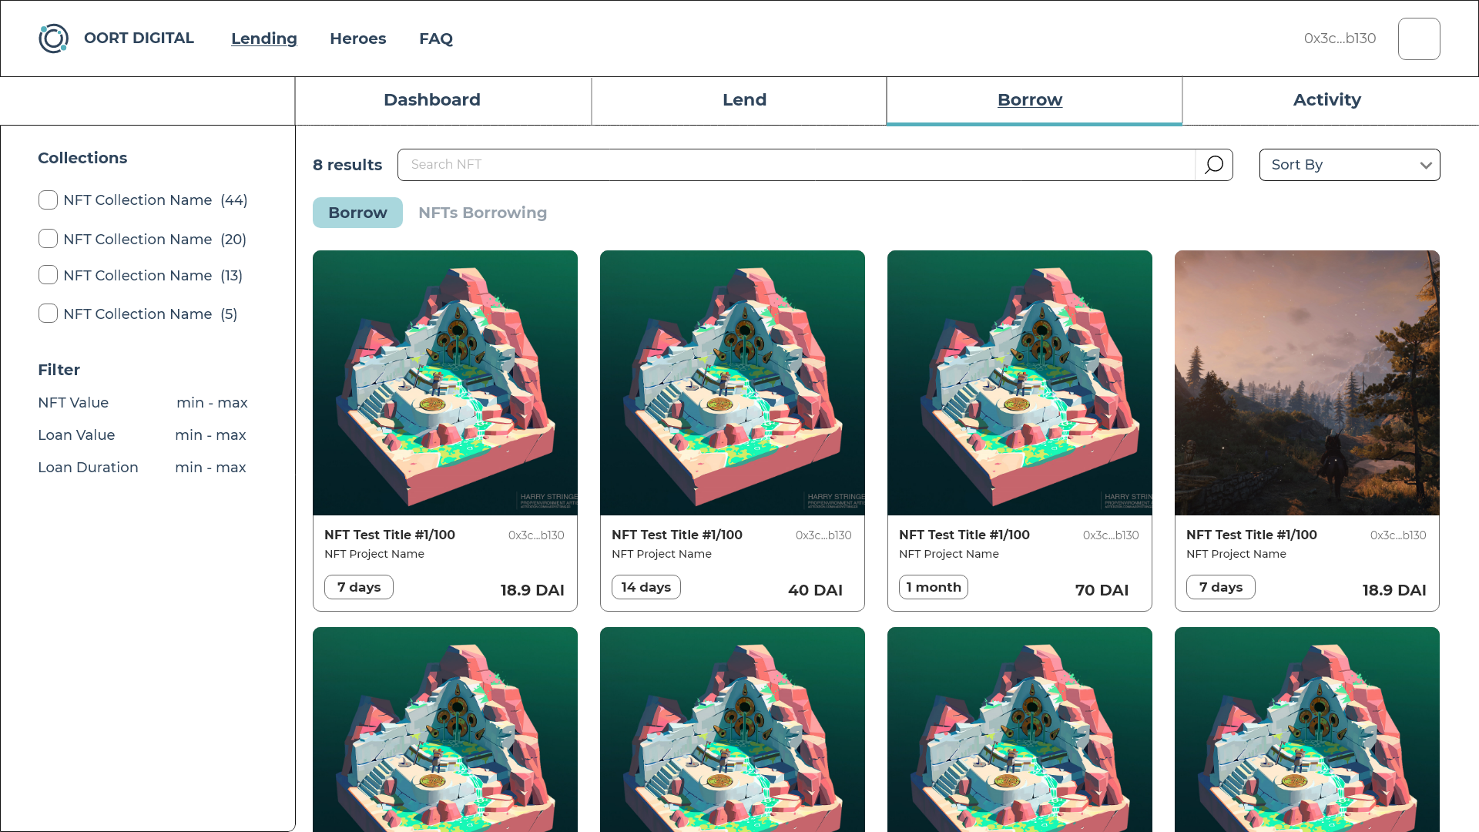Toggle the NFT Collection Name (13) checkbox
The image size is (1479, 832).
coord(48,275)
